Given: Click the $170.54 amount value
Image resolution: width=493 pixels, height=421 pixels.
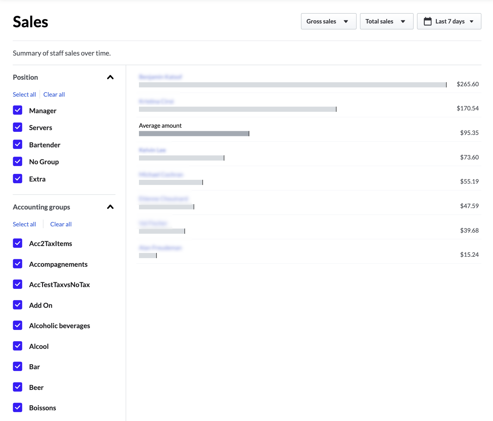Looking at the screenshot, I should point(467,108).
